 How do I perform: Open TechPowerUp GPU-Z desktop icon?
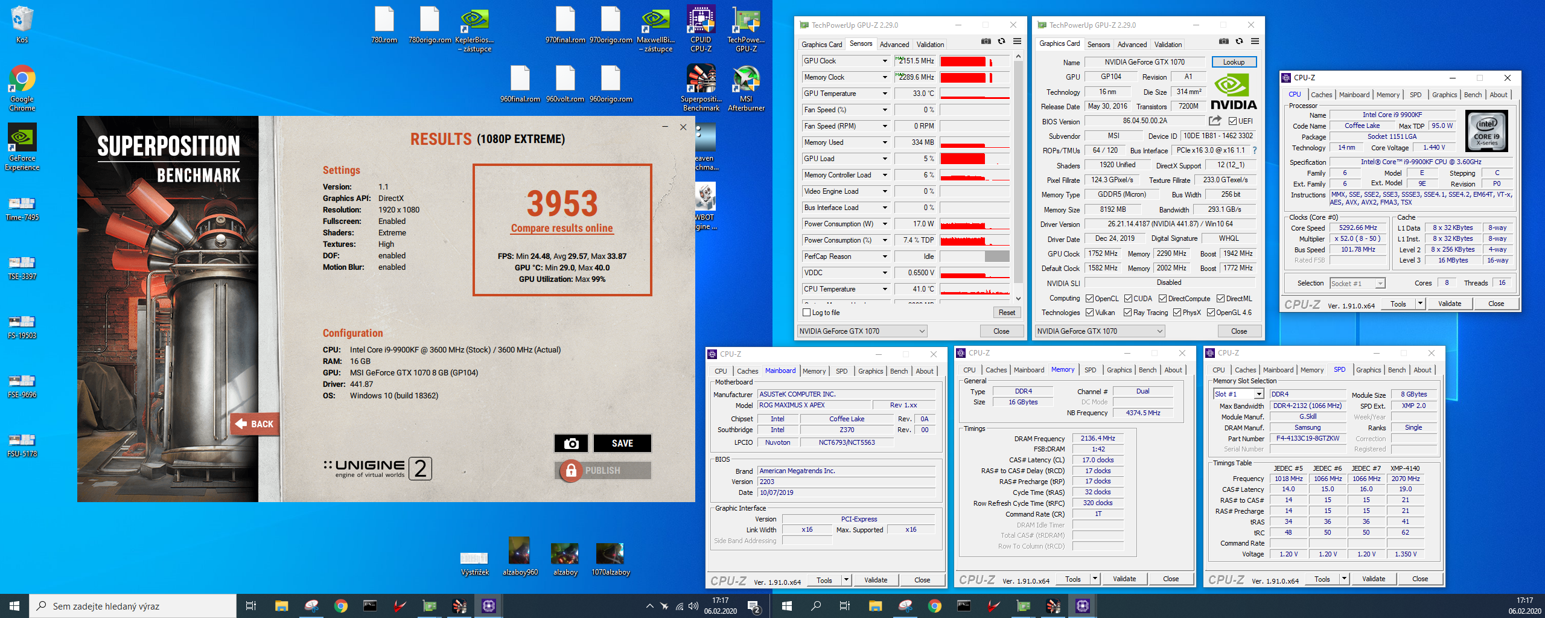[747, 29]
